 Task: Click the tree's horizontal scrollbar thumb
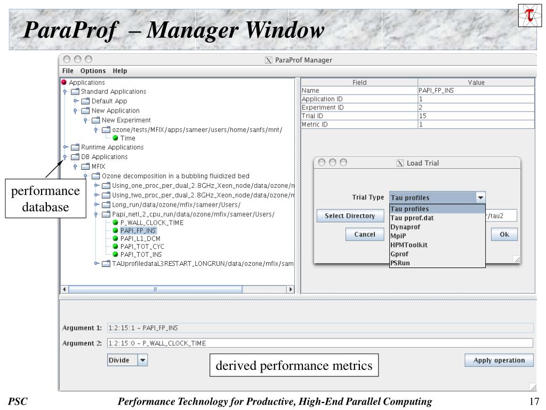[155, 289]
